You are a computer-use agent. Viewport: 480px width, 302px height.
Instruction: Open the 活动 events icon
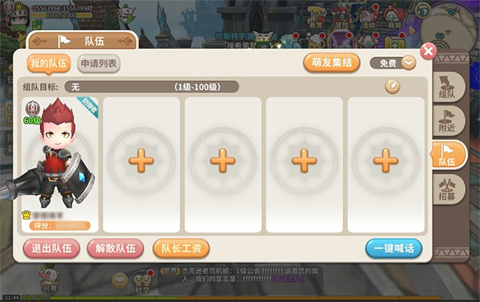pos(367,18)
